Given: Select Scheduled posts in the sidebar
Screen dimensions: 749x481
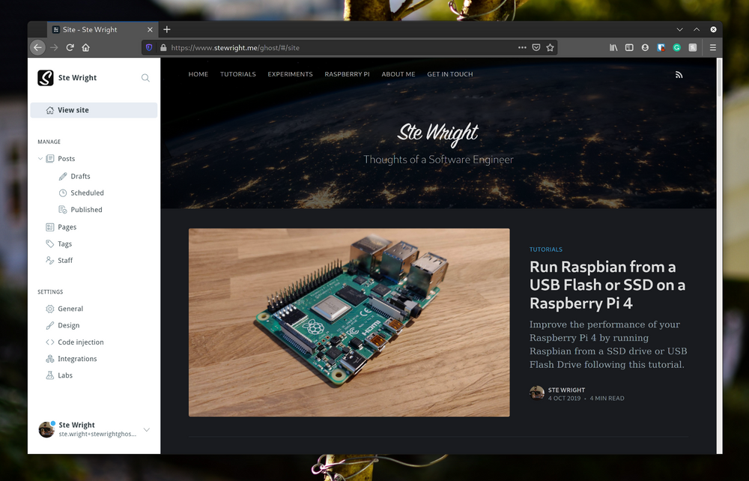Looking at the screenshot, I should pos(87,193).
